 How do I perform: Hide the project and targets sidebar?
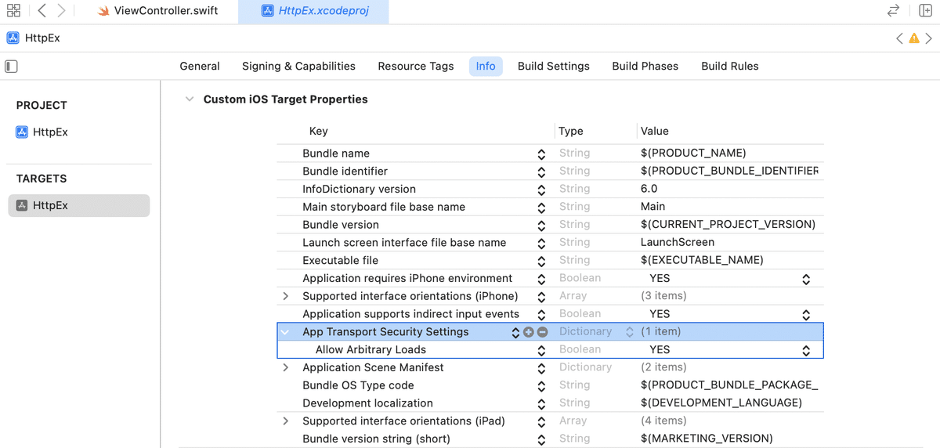(x=12, y=67)
